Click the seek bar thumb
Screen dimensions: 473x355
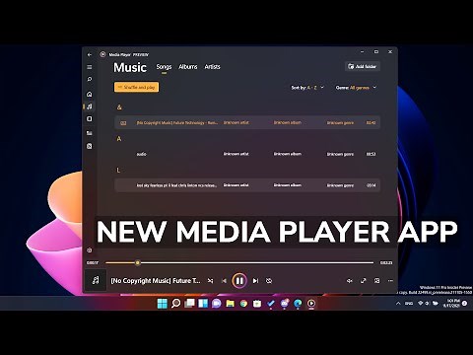[138, 262]
